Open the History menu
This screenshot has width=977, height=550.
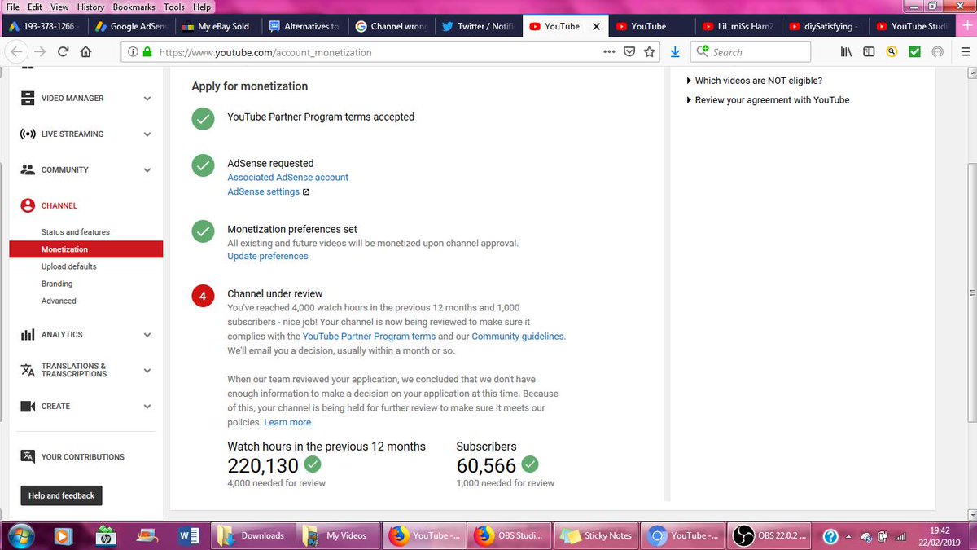click(91, 7)
